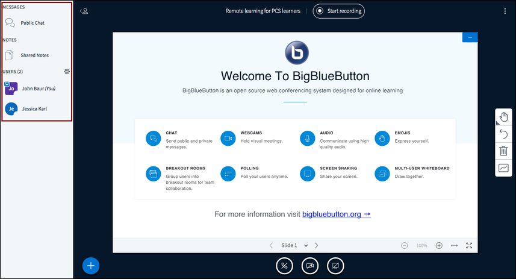Zoom out the presentation
This screenshot has height=279, width=516.
[405, 245]
